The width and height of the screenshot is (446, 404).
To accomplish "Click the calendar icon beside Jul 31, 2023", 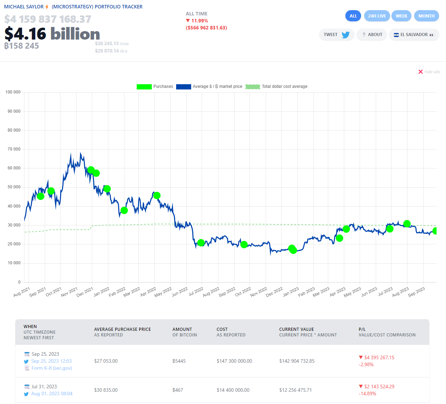I will click(x=27, y=386).
